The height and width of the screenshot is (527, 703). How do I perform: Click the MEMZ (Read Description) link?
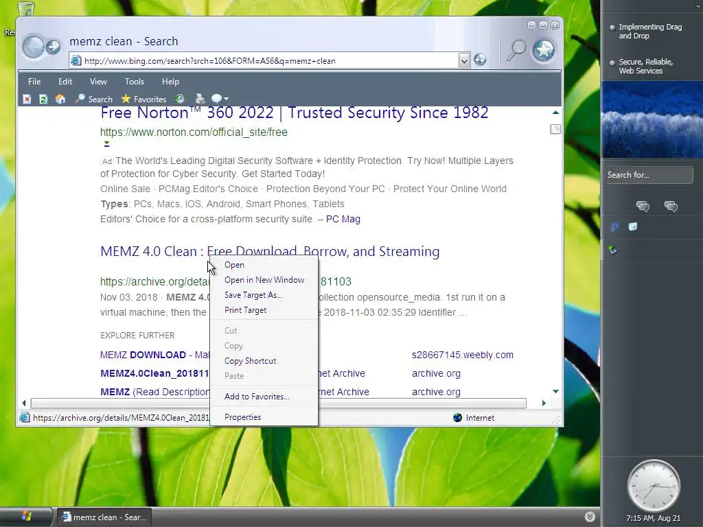[154, 392]
